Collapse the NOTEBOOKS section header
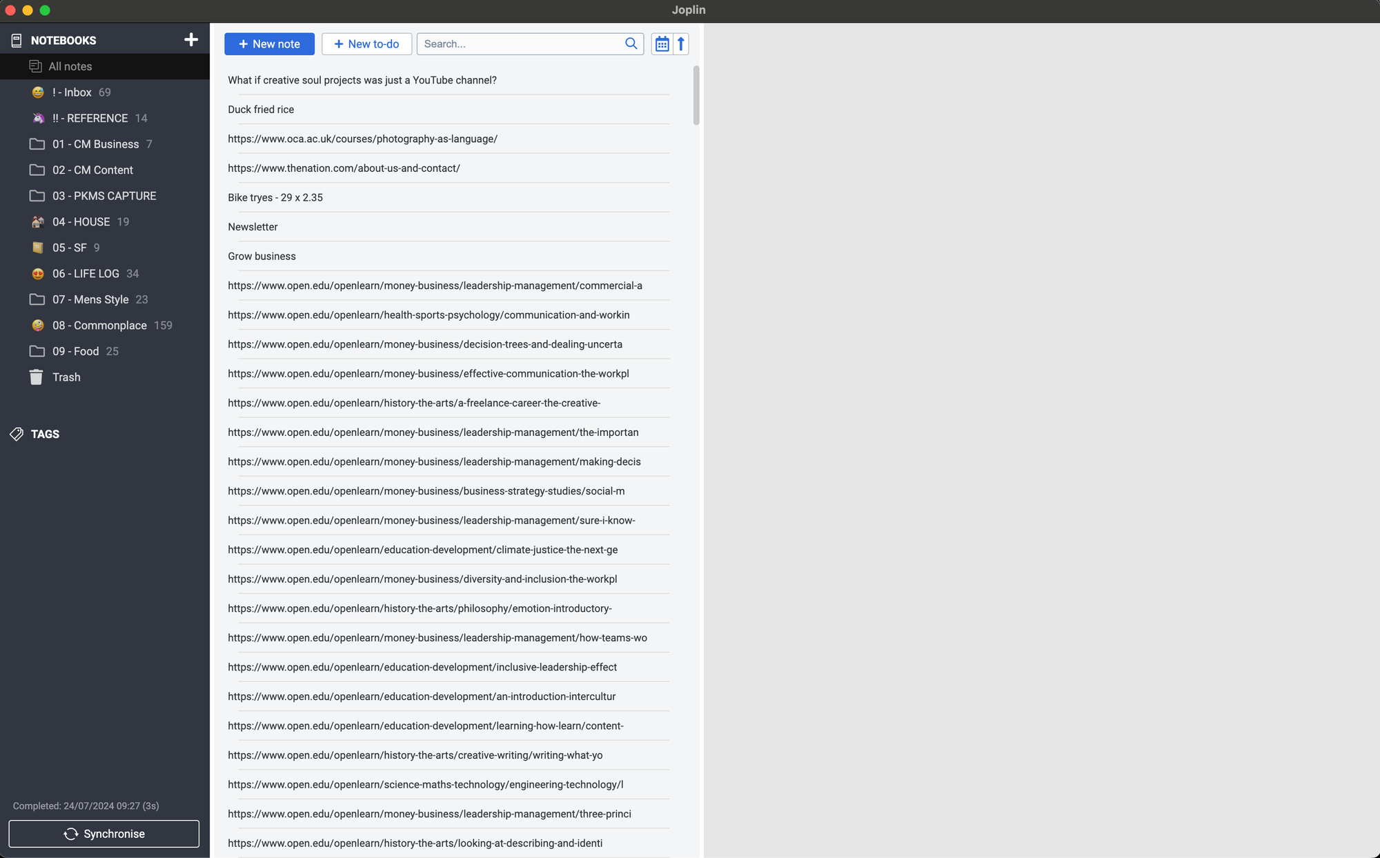 tap(63, 40)
